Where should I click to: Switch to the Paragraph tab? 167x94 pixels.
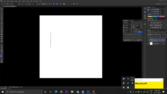[x=131, y=20]
